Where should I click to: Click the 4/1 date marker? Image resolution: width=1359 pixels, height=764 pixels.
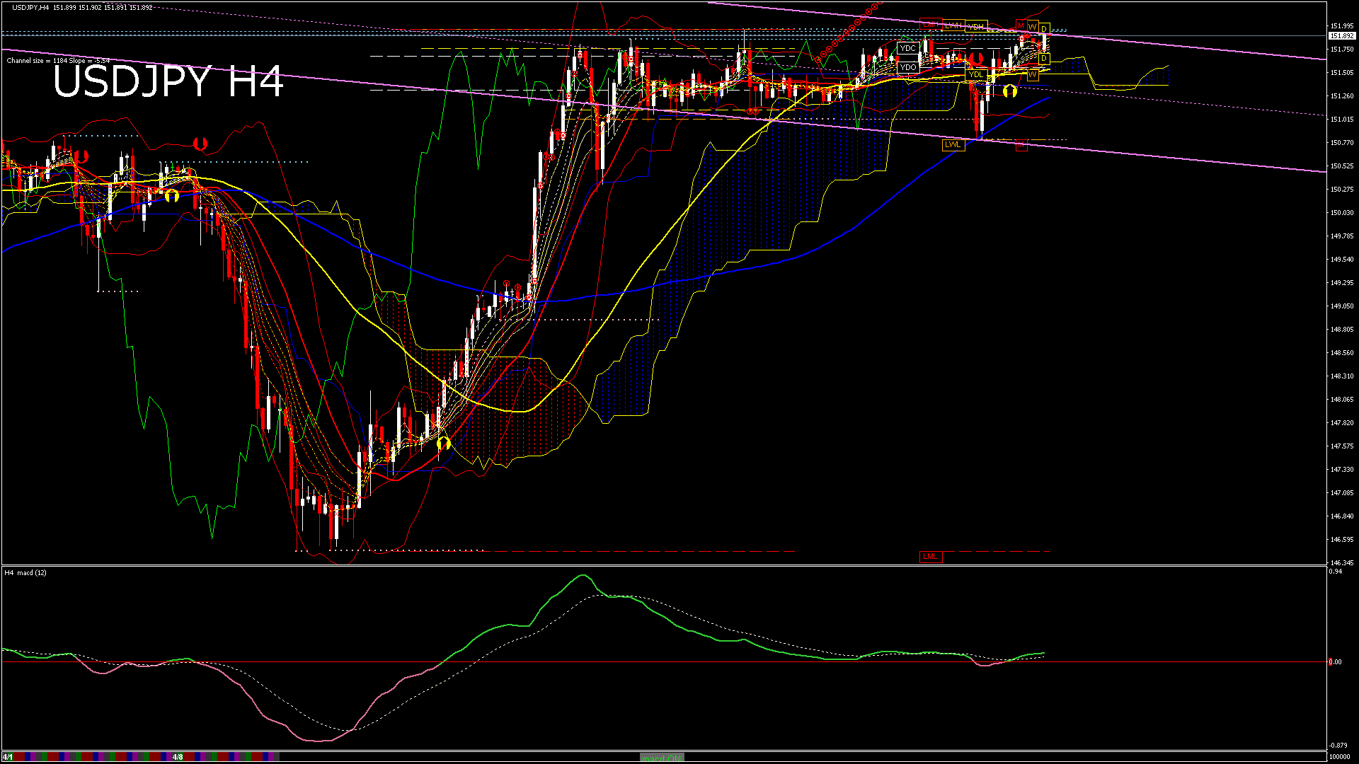(x=7, y=757)
